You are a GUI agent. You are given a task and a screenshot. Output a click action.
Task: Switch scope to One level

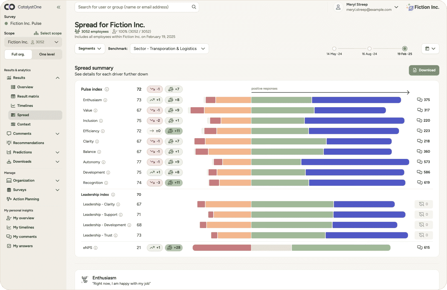[47, 54]
